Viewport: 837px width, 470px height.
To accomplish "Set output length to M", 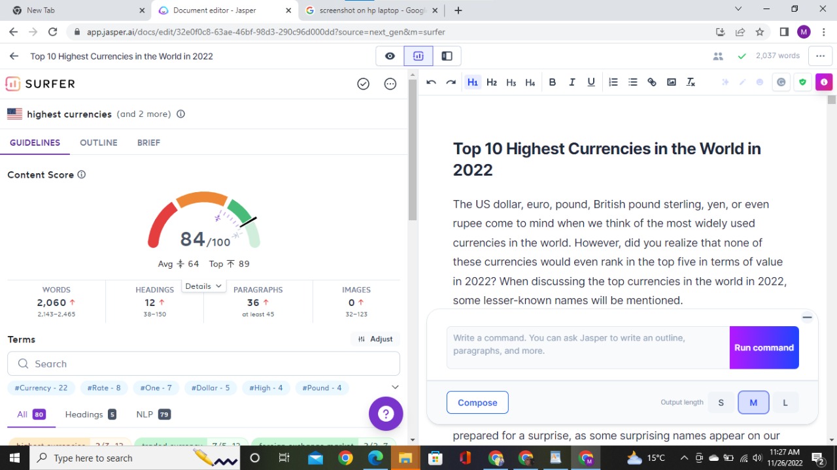I will pyautogui.click(x=753, y=403).
